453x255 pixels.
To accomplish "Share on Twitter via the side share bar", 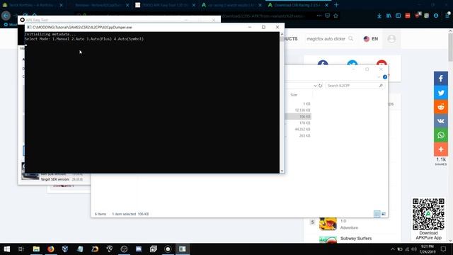I will coord(441,93).
